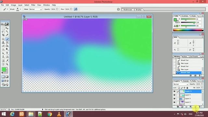Select the Eraser tool
Screen dimensions: 208x117
point(3,46)
